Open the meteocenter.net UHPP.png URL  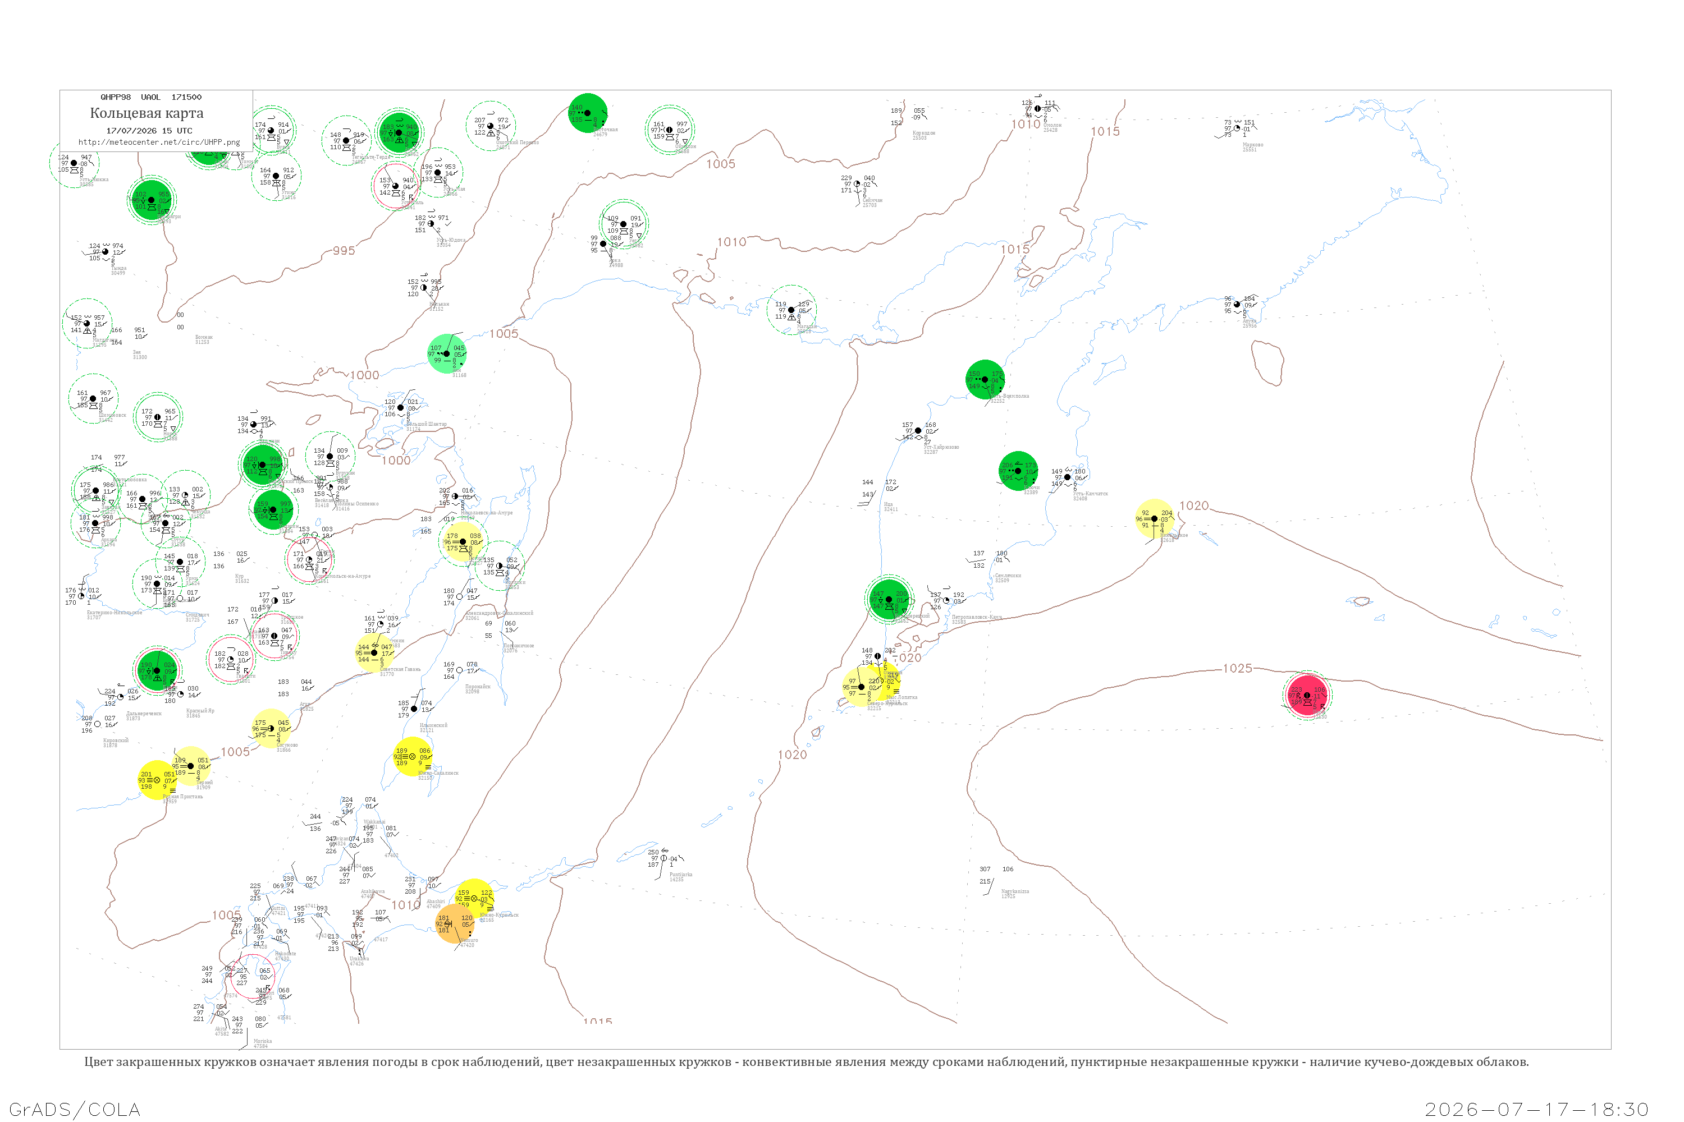[159, 142]
